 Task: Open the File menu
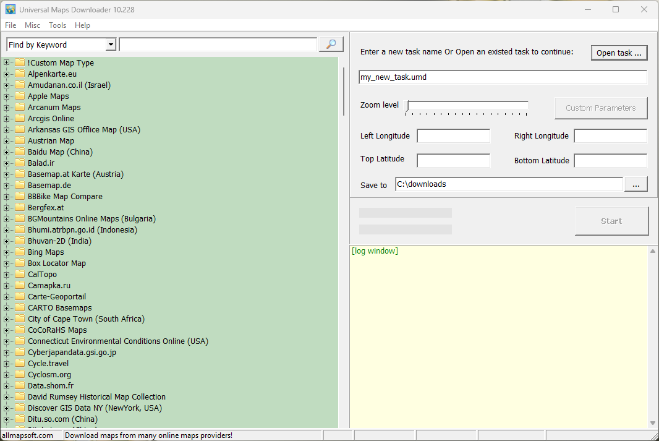[11, 25]
